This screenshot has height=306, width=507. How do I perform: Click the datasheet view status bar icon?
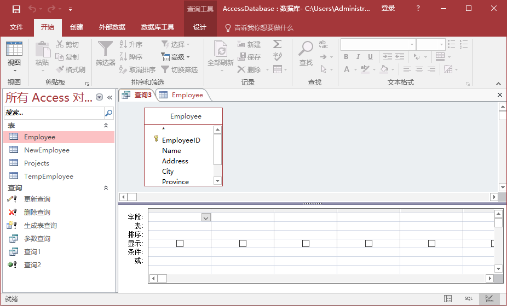[x=448, y=299]
